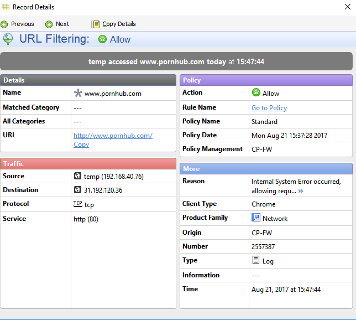Screen dimensions: 356x320
Task: Click the green Allow icon in header
Action: [102, 39]
